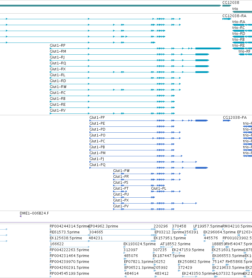Click the trio-RE transcript label
The image size is (252, 278).
point(238,45)
